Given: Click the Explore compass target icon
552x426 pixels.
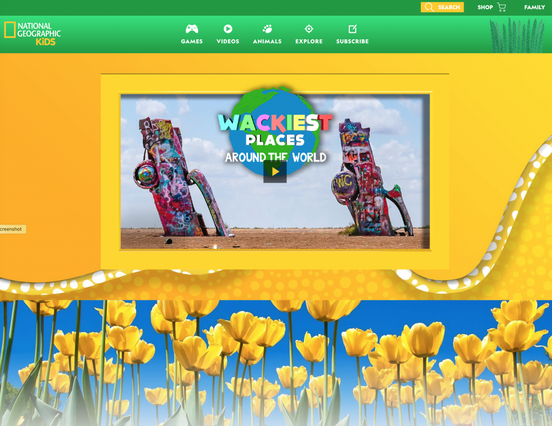Looking at the screenshot, I should tap(309, 29).
